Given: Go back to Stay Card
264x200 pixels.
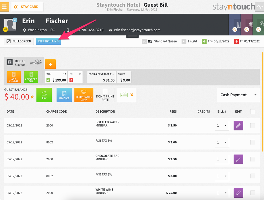Looking at the screenshot, I should 27,7.
